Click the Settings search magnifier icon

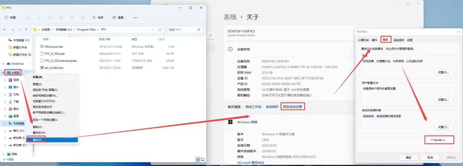pyautogui.click(x=211, y=36)
